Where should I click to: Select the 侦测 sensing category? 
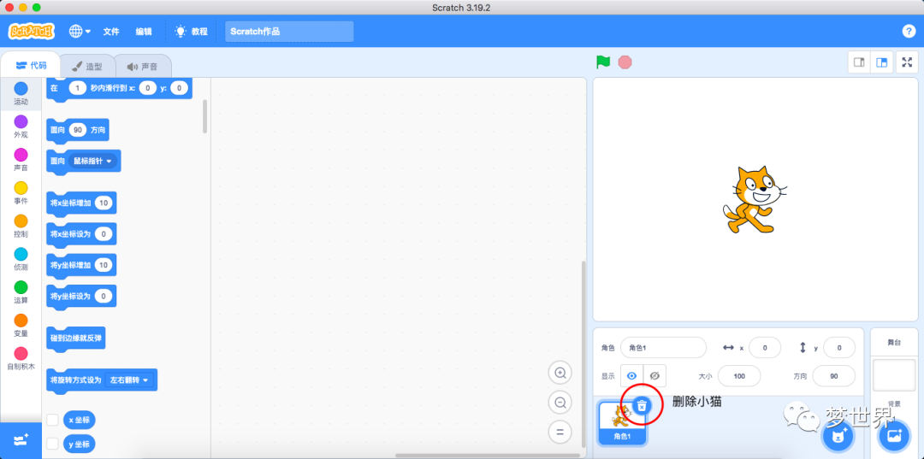point(21,259)
